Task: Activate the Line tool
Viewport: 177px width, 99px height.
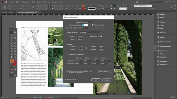Action: [x=15, y=40]
